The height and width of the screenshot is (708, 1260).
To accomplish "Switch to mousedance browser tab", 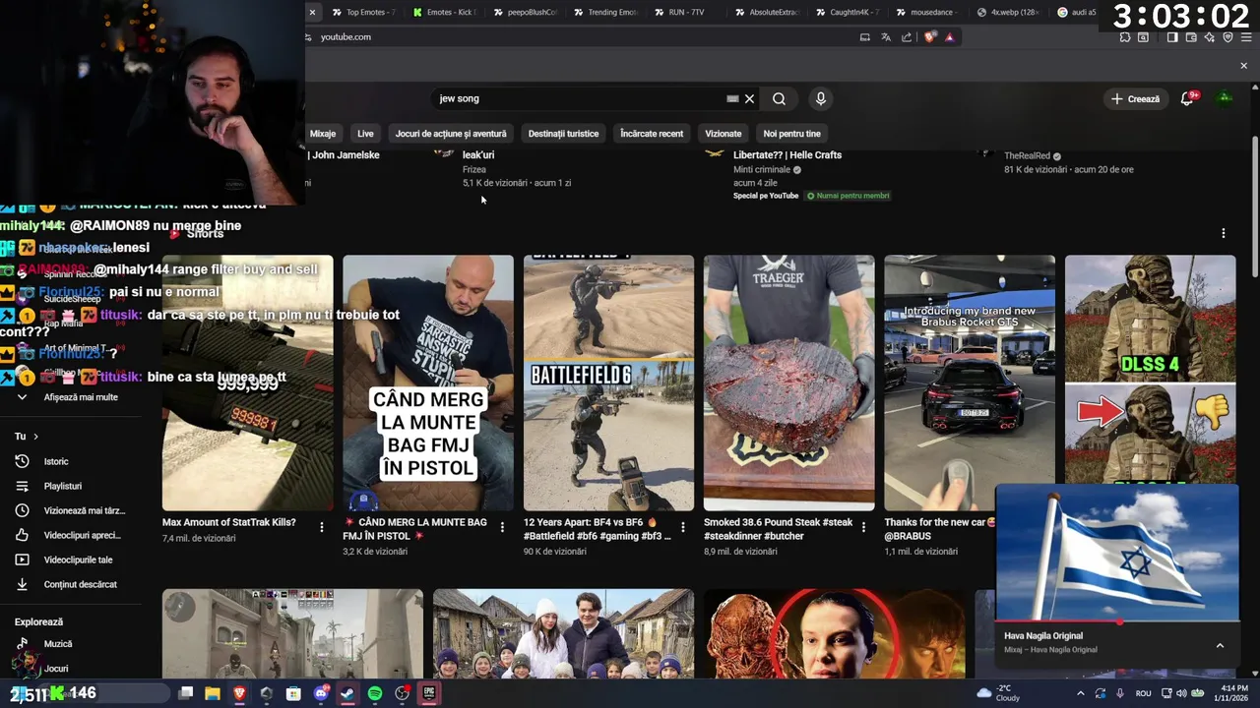I will pos(927,12).
